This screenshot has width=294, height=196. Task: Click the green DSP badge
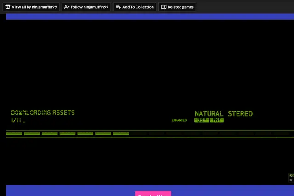point(202,120)
